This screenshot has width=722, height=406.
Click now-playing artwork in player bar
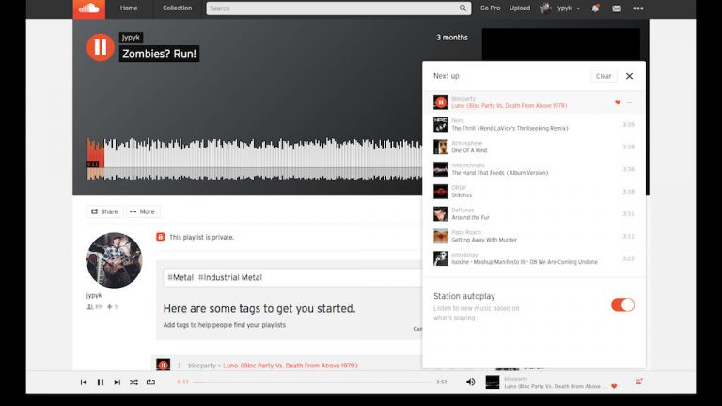pos(493,383)
